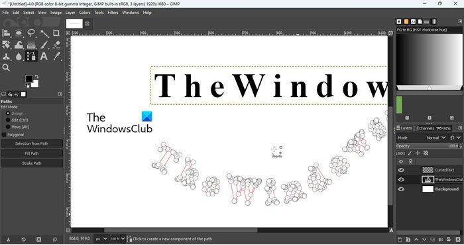The height and width of the screenshot is (245, 464).
Task: Open the background color swatch
Action: click(x=36, y=84)
